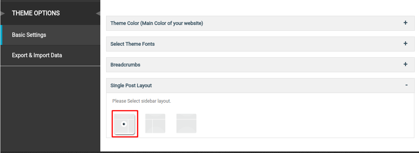The width and height of the screenshot is (419, 153).
Task: Choose the left sidebar layout thumbnail
Action: (x=155, y=123)
